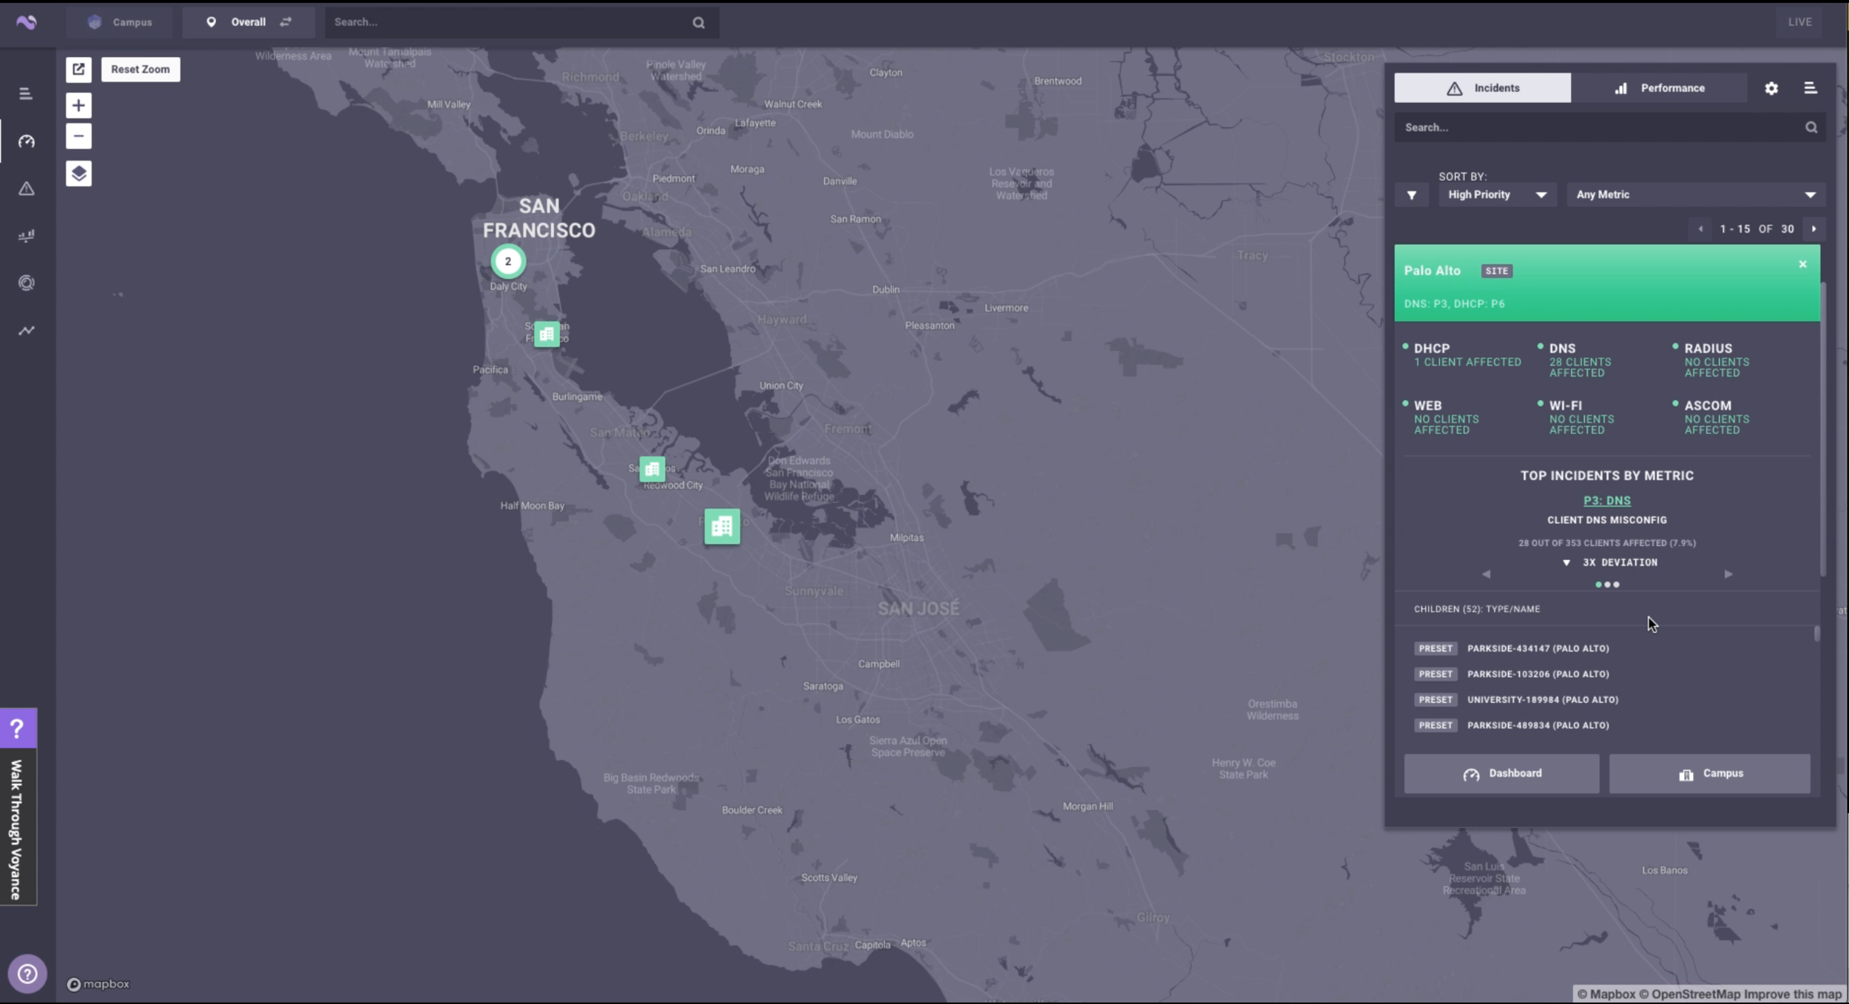1849x1004 pixels.
Task: Open the Any Metric dropdown
Action: tap(1695, 195)
